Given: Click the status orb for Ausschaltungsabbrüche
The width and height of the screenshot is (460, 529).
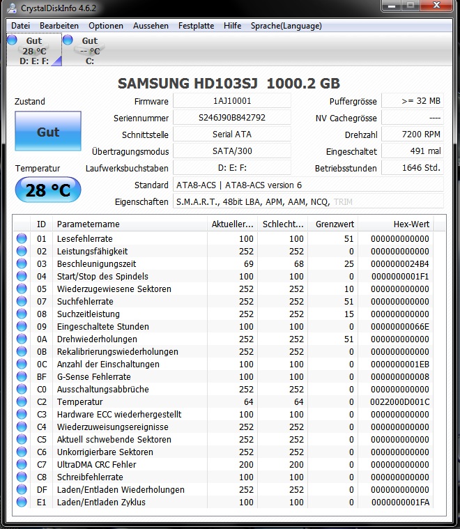Looking at the screenshot, I should [22, 389].
